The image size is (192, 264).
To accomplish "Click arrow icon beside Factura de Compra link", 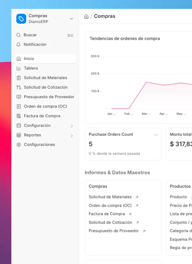I will click(x=130, y=214).
